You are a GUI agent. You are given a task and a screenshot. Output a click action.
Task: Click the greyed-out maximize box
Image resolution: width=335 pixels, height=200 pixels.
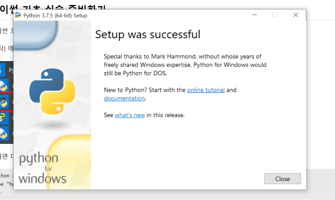(x=275, y=15)
